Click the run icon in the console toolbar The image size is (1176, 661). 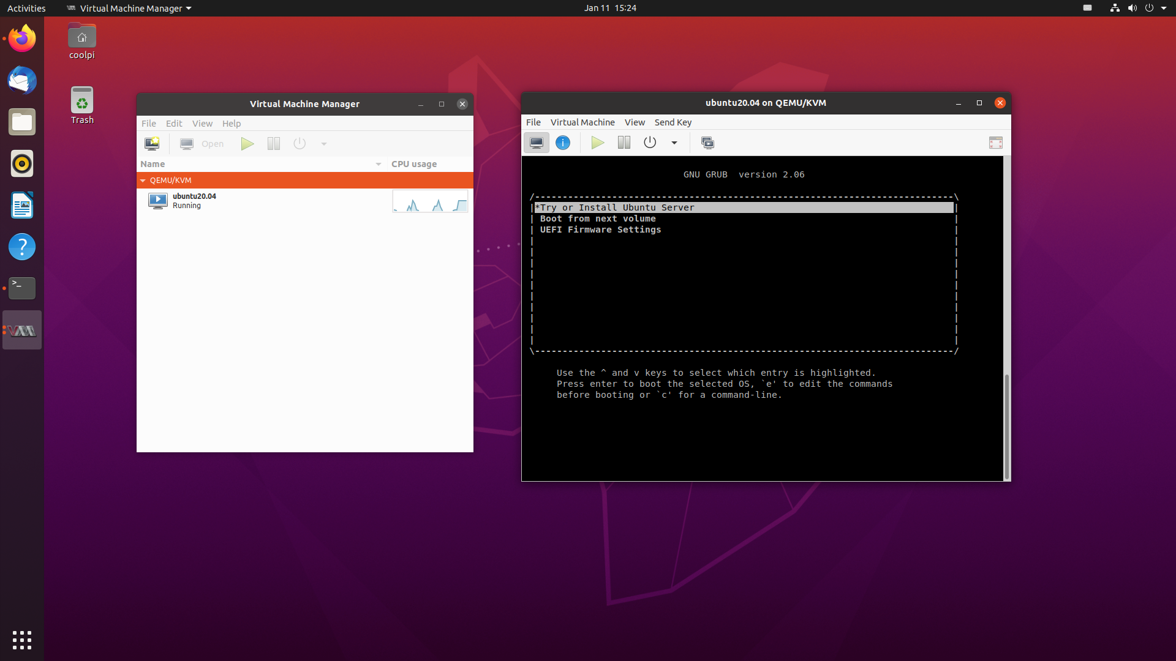click(598, 143)
